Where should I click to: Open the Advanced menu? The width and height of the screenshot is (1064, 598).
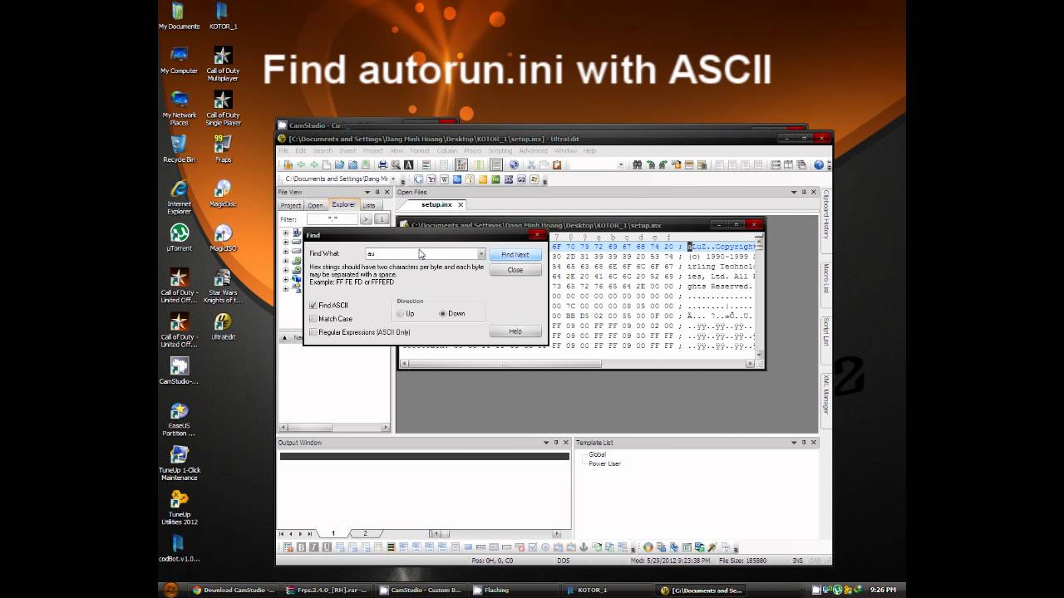point(534,151)
